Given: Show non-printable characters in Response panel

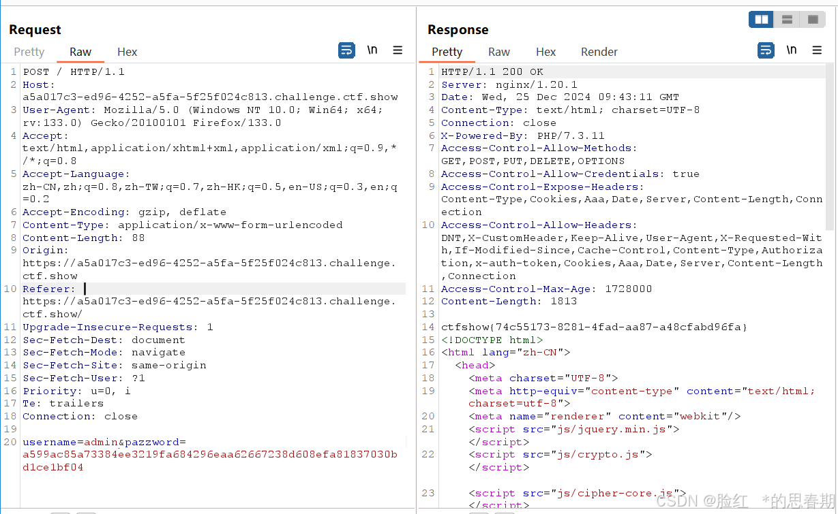Looking at the screenshot, I should point(792,50).
